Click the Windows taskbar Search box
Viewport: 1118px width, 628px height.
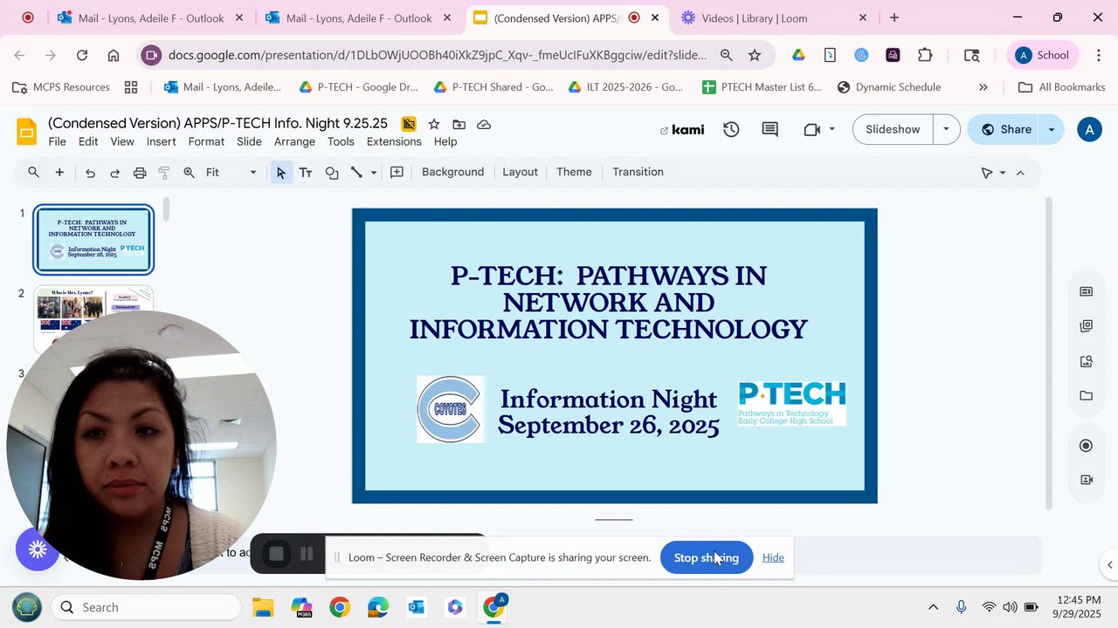tap(145, 607)
